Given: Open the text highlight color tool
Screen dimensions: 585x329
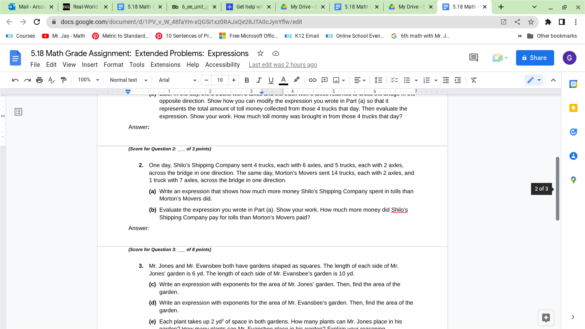Looking at the screenshot, I should [296, 80].
